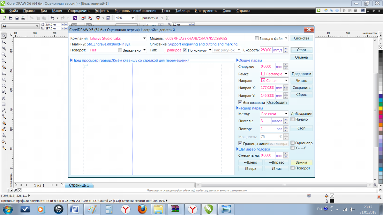Open the 'Направ' Center dropdown
Image resolution: width=383 pixels, height=215 pixels.
click(x=286, y=81)
